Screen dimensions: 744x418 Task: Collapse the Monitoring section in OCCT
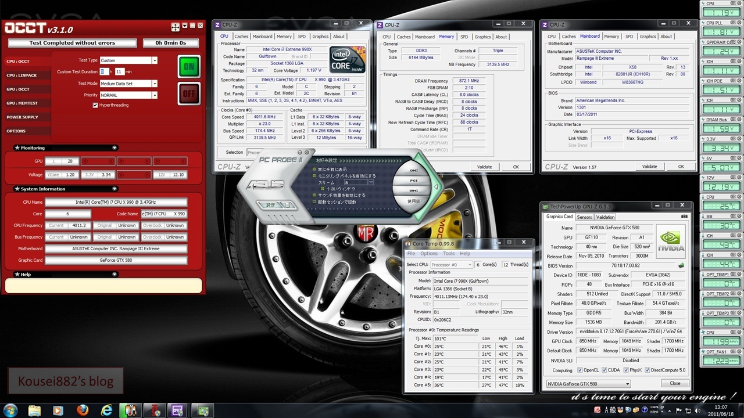coord(115,148)
